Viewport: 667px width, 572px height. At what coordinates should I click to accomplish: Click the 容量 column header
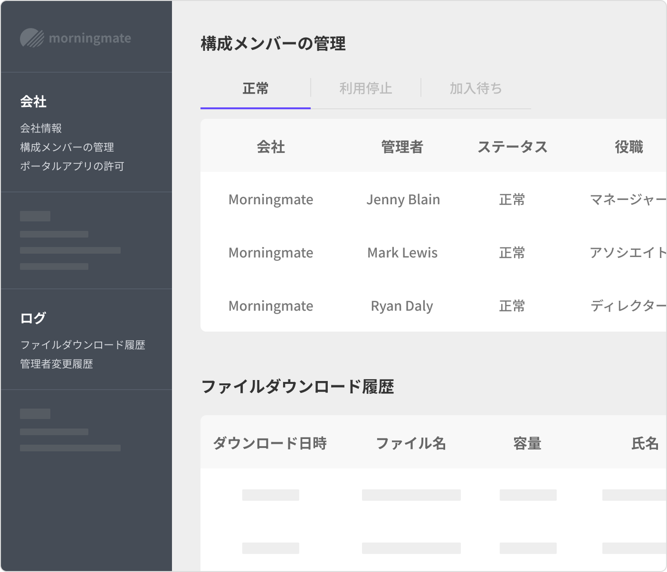(527, 444)
